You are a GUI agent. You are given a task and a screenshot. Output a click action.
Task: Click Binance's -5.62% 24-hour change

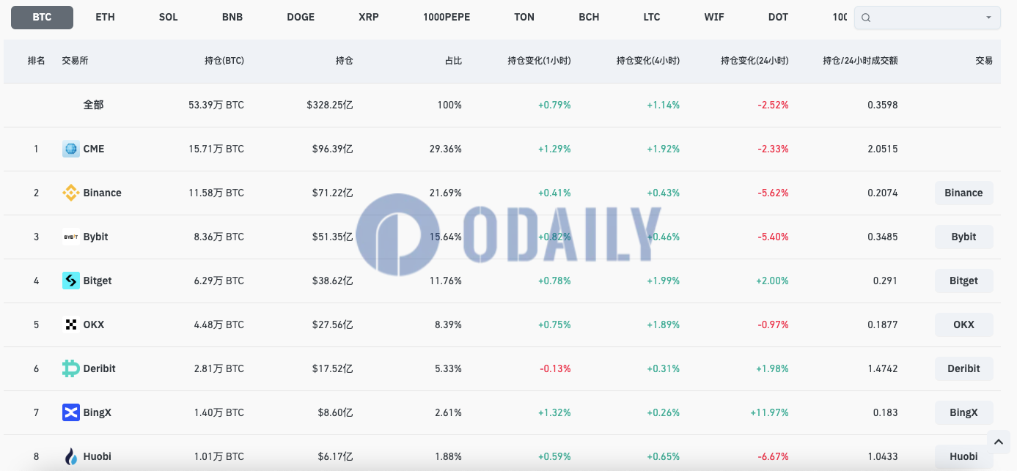click(x=773, y=193)
